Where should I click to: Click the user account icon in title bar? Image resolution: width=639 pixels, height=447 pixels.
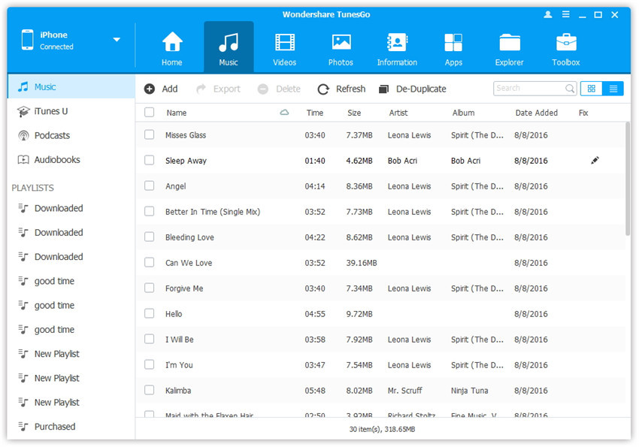548,15
